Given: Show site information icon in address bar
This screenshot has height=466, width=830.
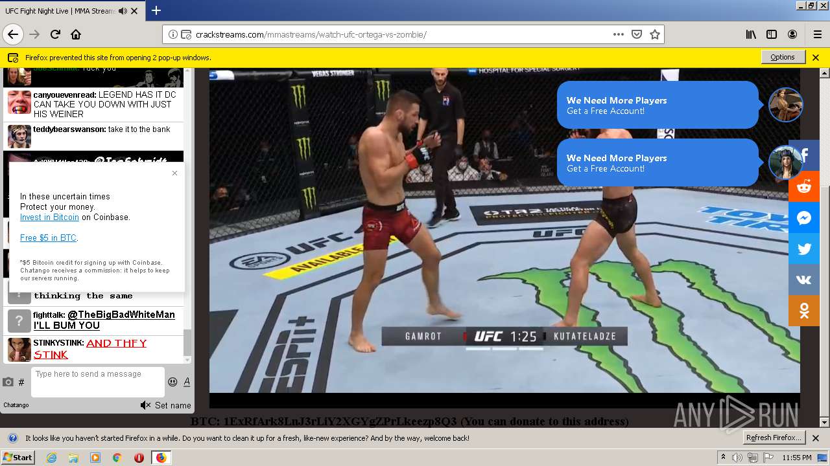Looking at the screenshot, I should 173,34.
